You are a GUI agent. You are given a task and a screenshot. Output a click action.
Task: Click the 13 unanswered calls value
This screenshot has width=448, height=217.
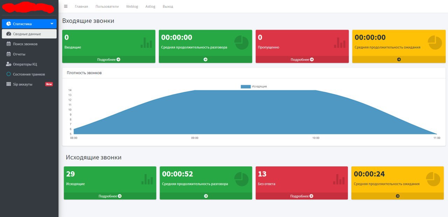pos(262,174)
